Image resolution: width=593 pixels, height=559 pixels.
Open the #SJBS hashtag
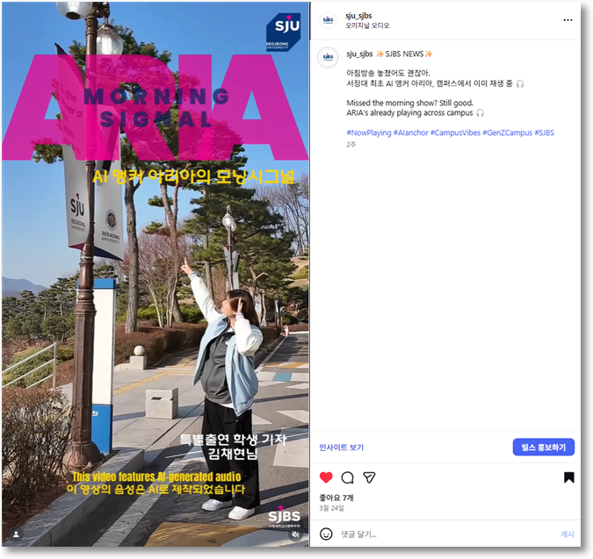tap(544, 133)
